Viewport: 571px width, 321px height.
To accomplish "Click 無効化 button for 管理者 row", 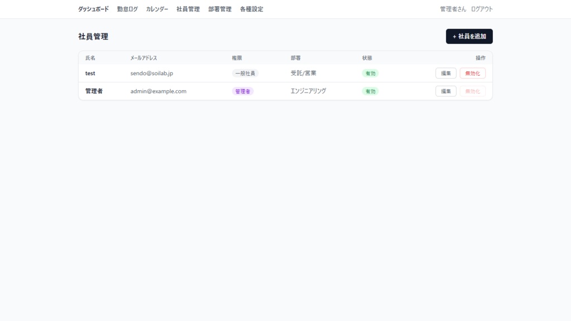I will (472, 91).
